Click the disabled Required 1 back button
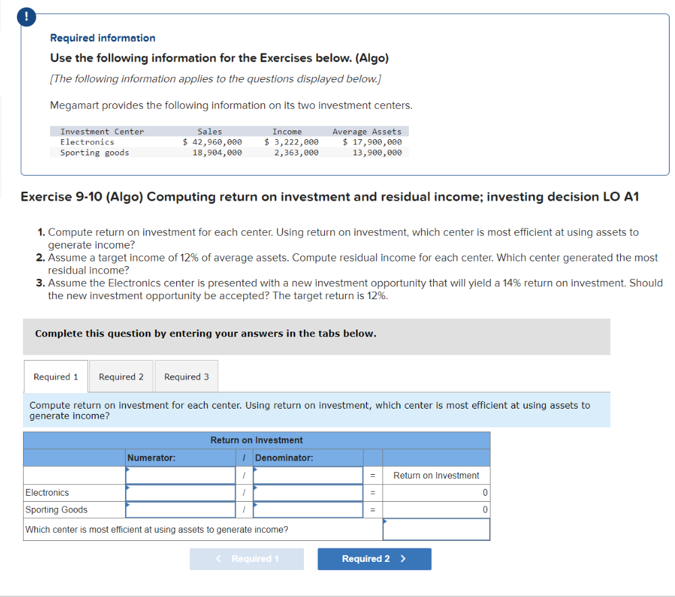This screenshot has width=675, height=597. [x=247, y=559]
